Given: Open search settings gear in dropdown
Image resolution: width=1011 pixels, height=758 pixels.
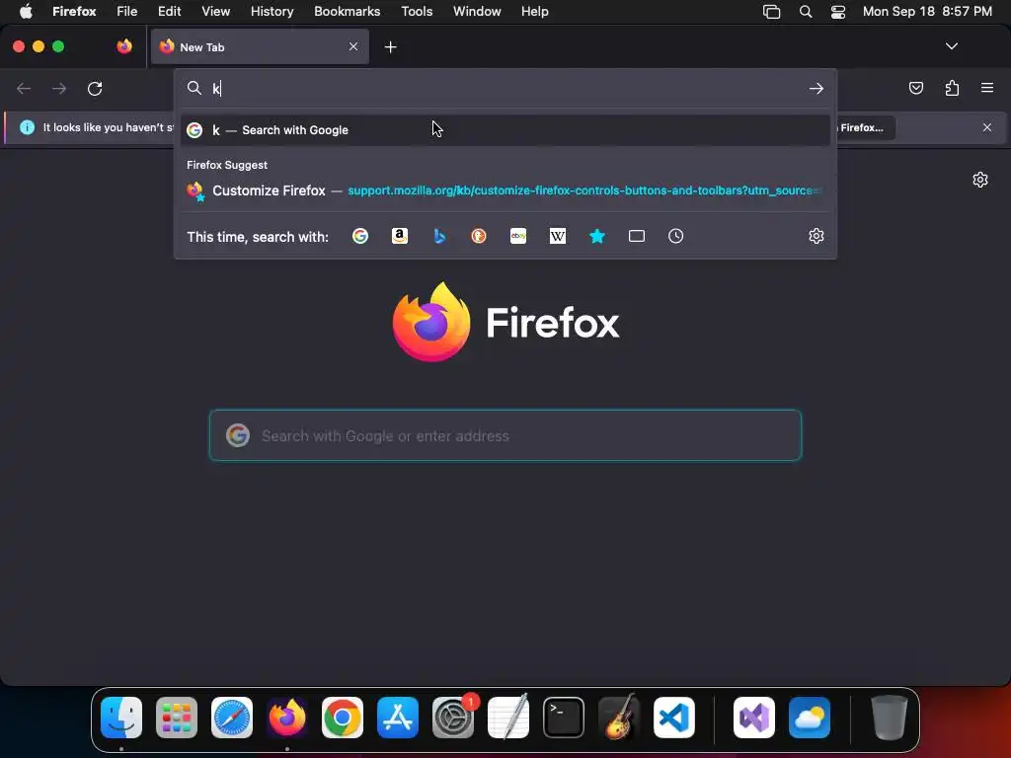Looking at the screenshot, I should (x=817, y=236).
